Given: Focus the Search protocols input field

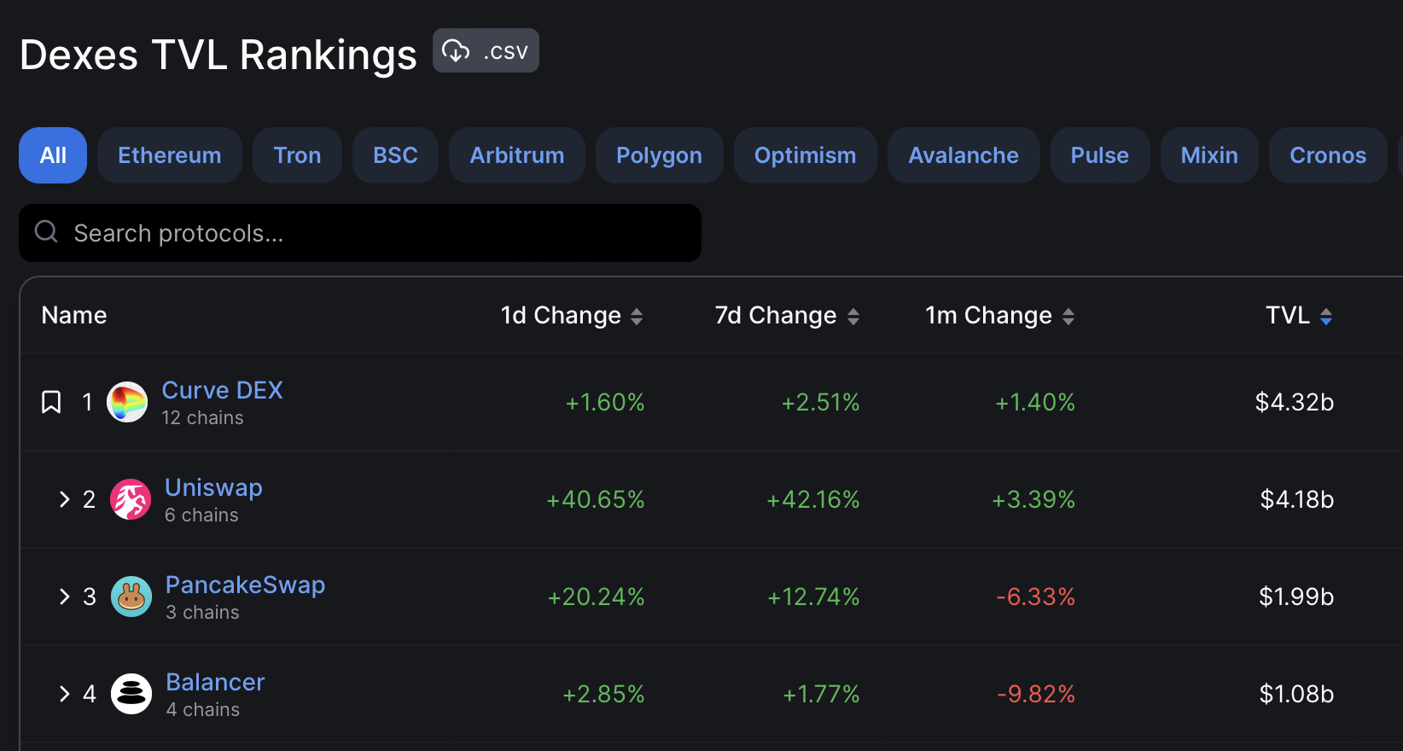Looking at the screenshot, I should tap(375, 233).
